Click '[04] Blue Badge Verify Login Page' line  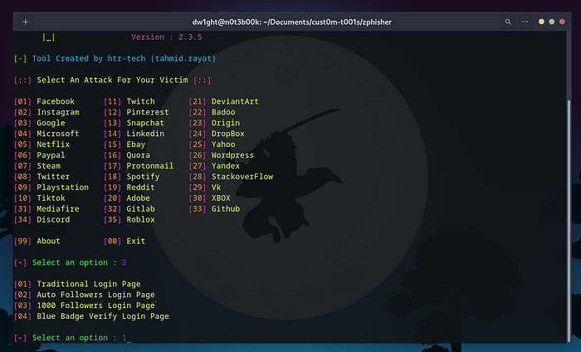91,316
